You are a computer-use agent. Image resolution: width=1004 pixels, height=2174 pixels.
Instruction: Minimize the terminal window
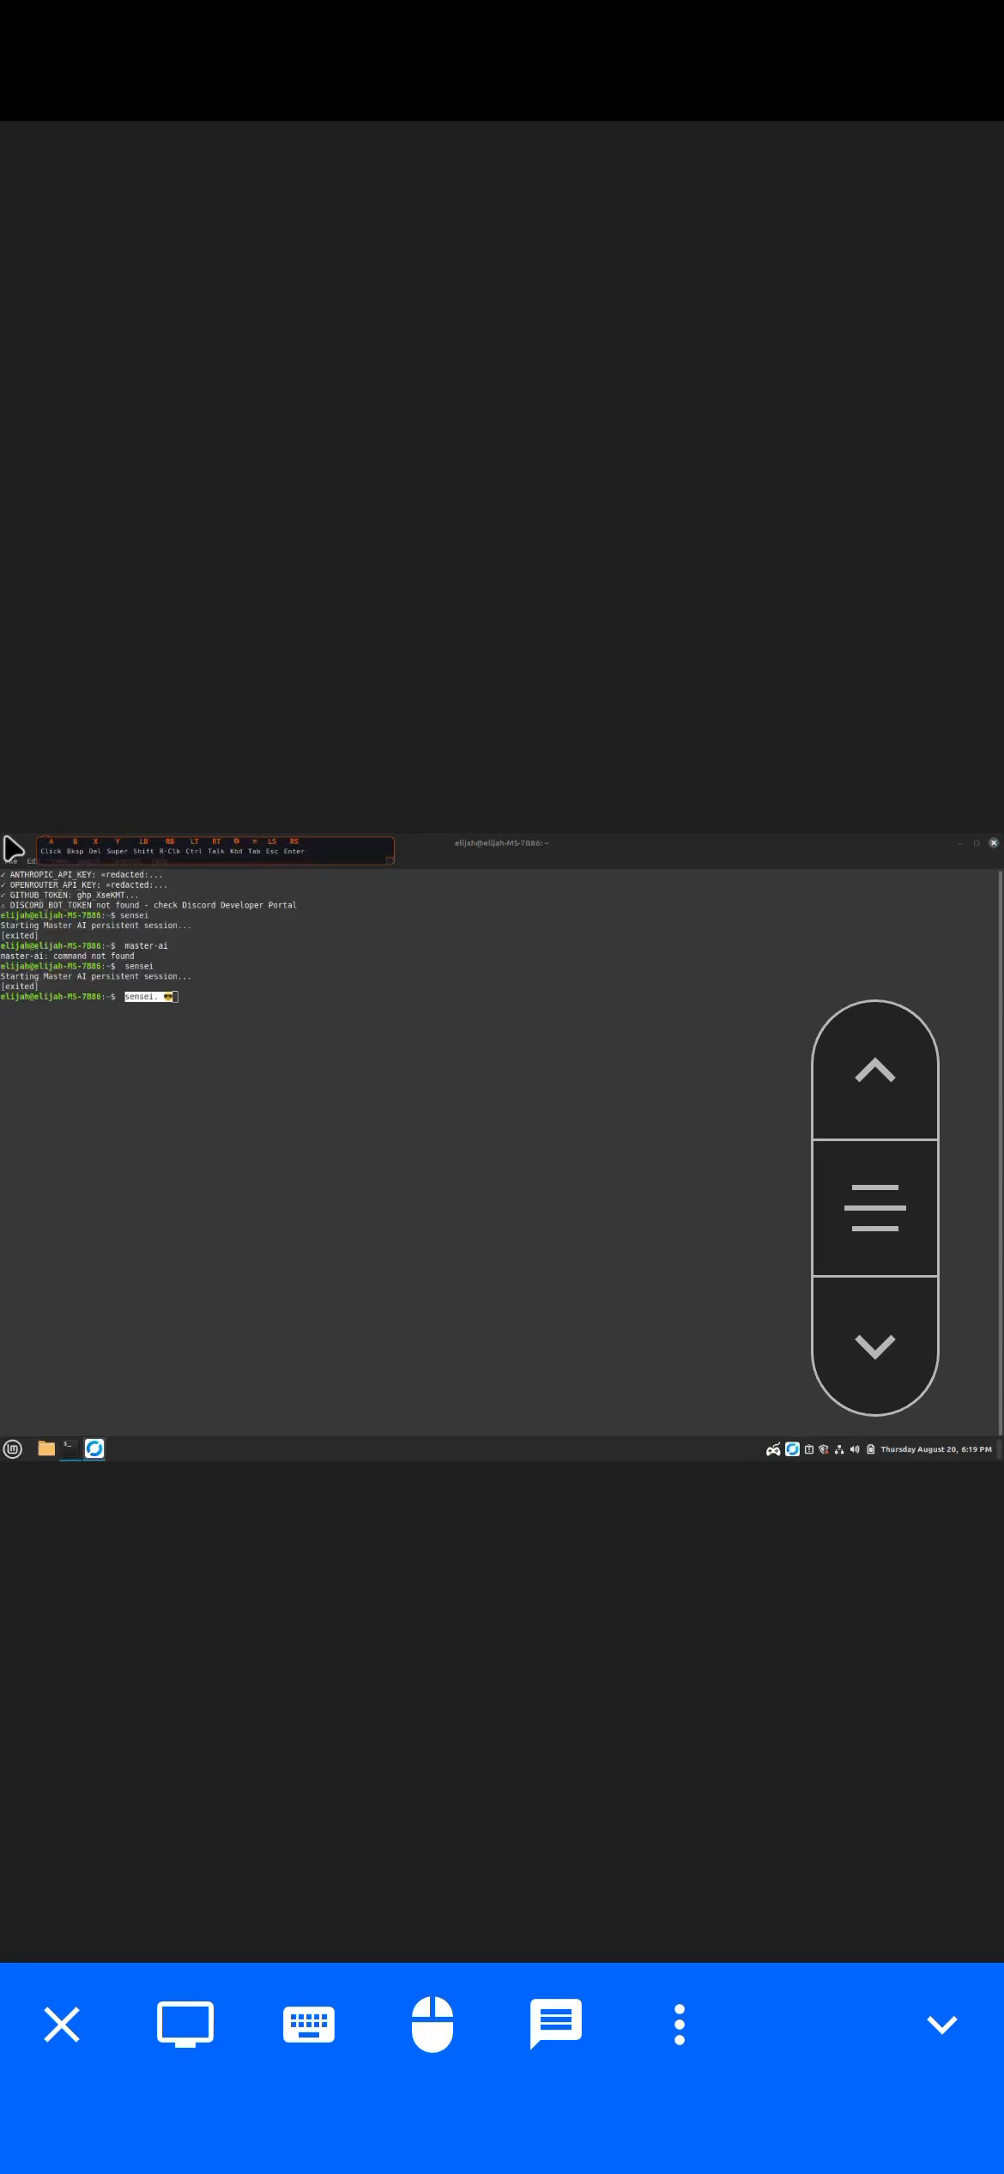coord(960,843)
